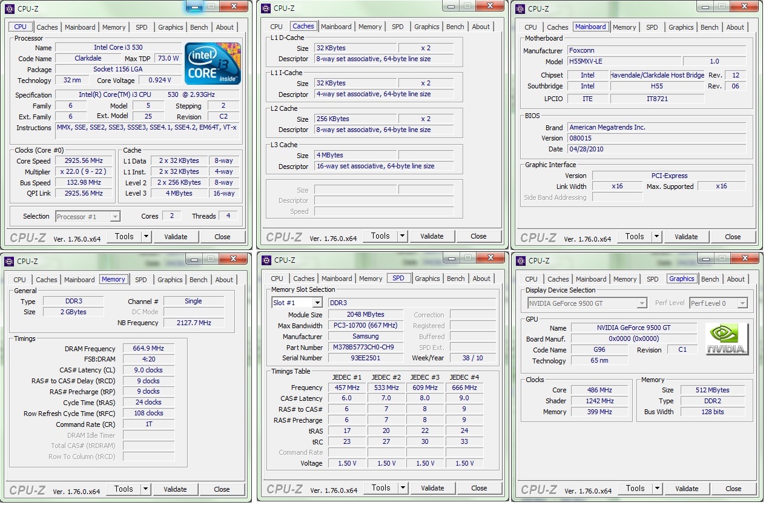Switch to Bench tab in the processor window

tap(199, 27)
